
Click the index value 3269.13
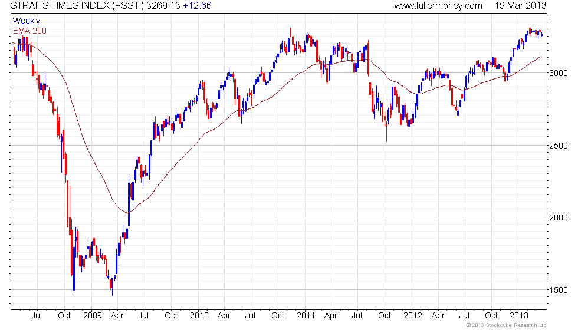[163, 5]
